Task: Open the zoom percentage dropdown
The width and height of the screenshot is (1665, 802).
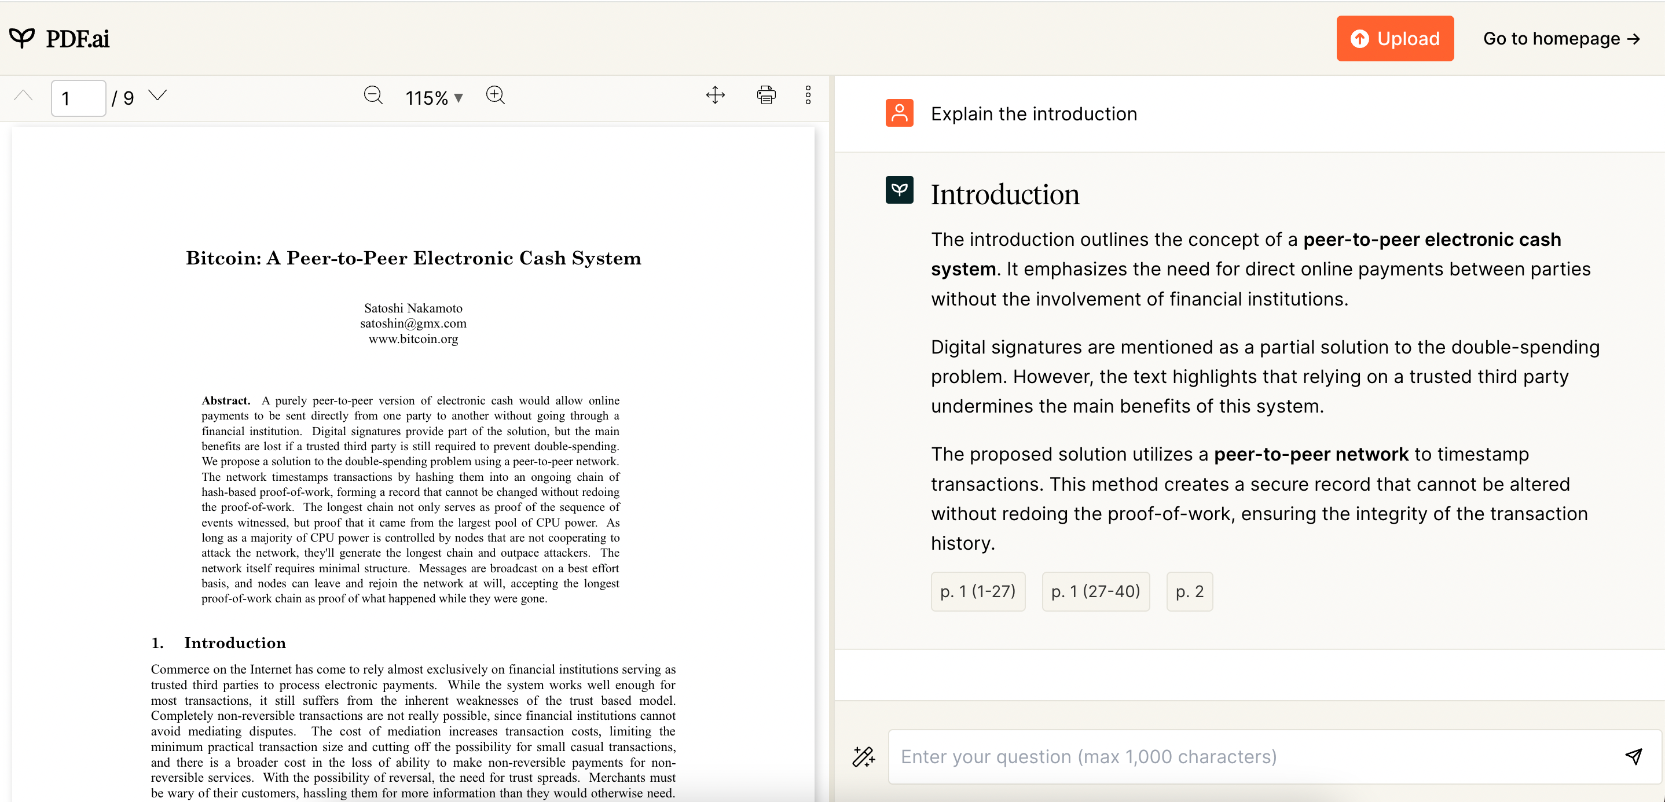Action: click(459, 97)
